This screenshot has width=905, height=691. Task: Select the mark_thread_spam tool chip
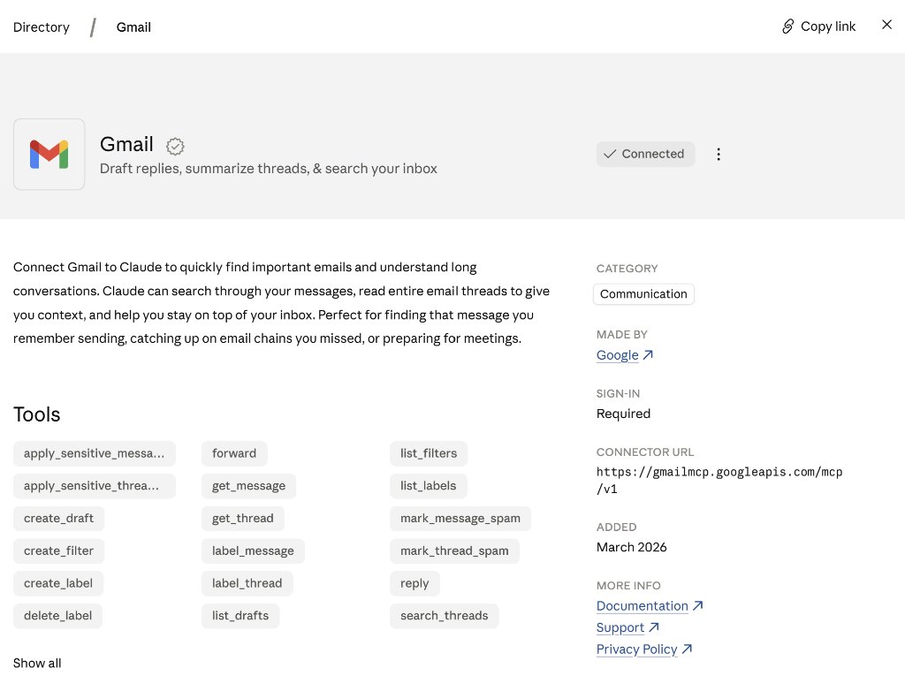coord(454,551)
